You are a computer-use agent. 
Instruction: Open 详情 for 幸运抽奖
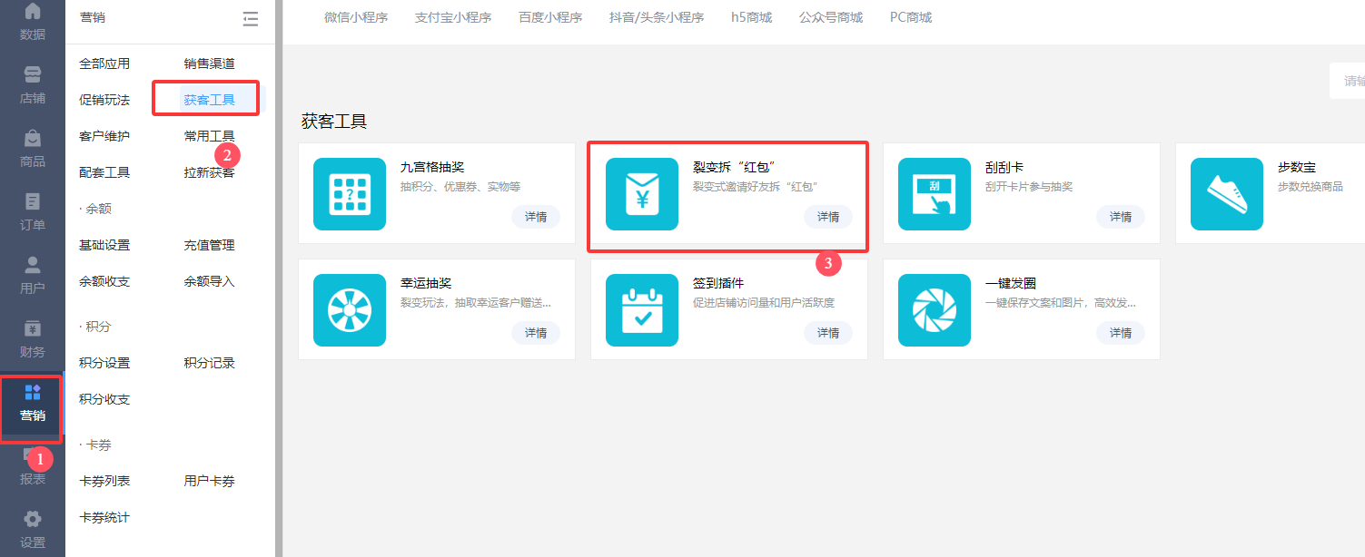pos(536,333)
